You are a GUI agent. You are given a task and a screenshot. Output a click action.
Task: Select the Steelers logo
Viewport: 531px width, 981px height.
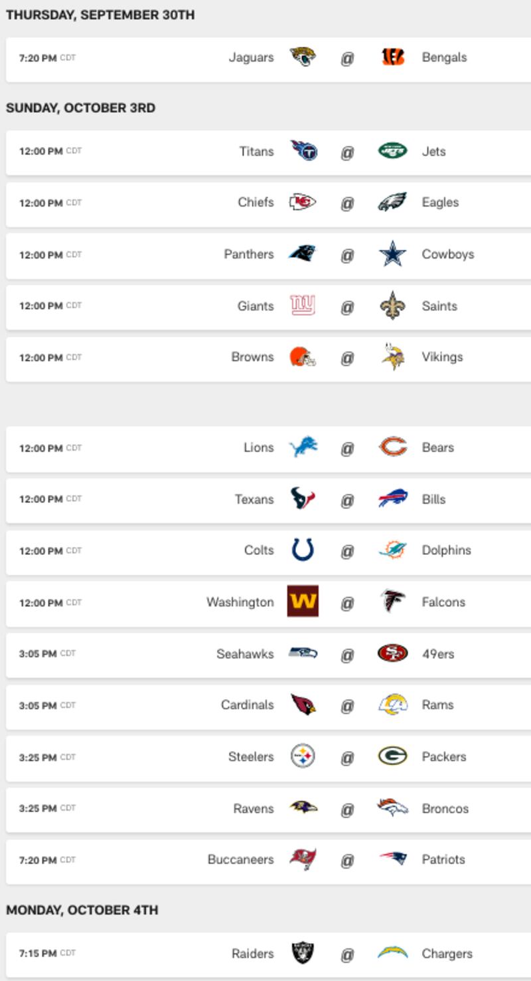(303, 756)
